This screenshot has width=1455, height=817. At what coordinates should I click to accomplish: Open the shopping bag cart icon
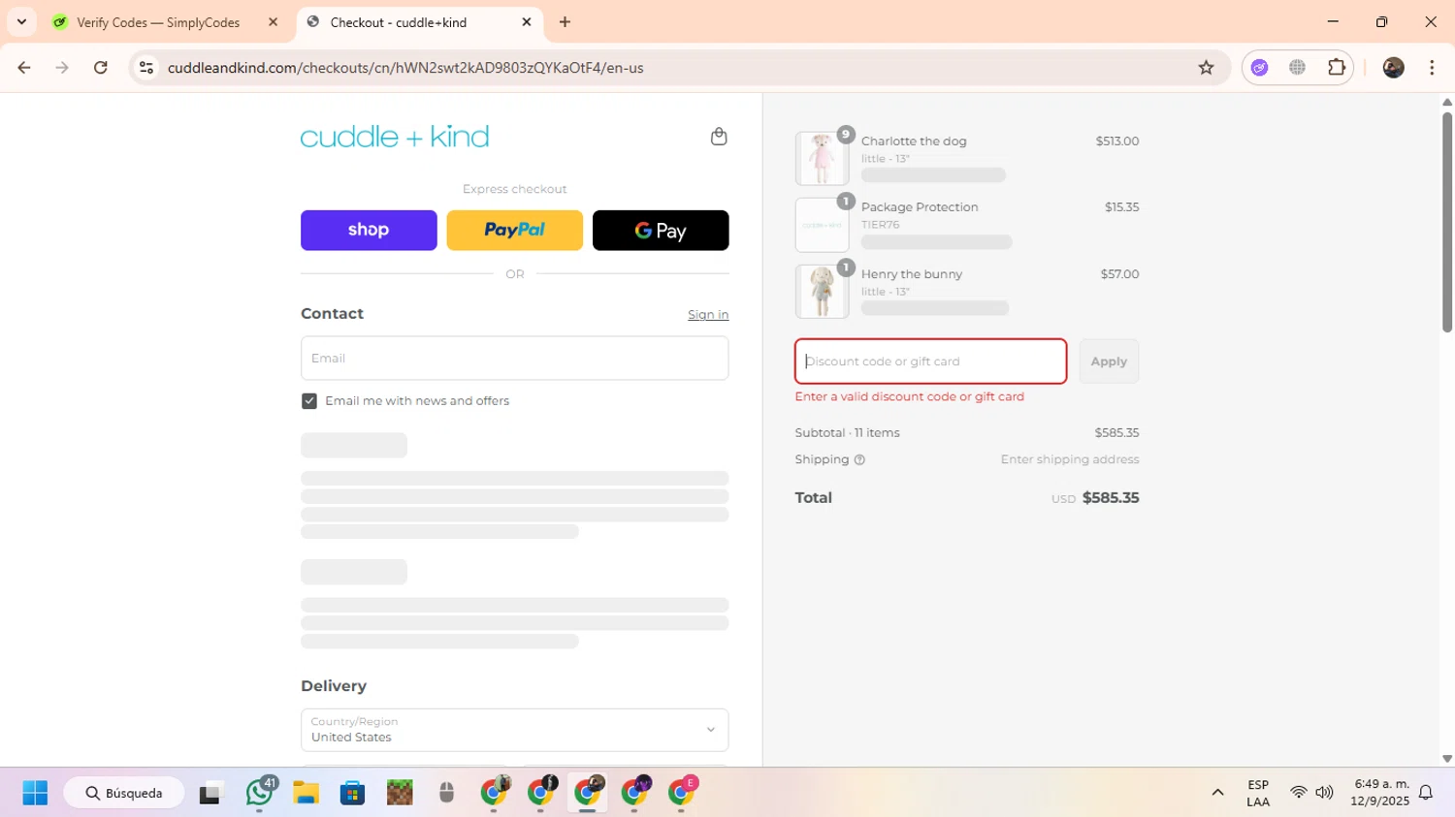pos(719,137)
